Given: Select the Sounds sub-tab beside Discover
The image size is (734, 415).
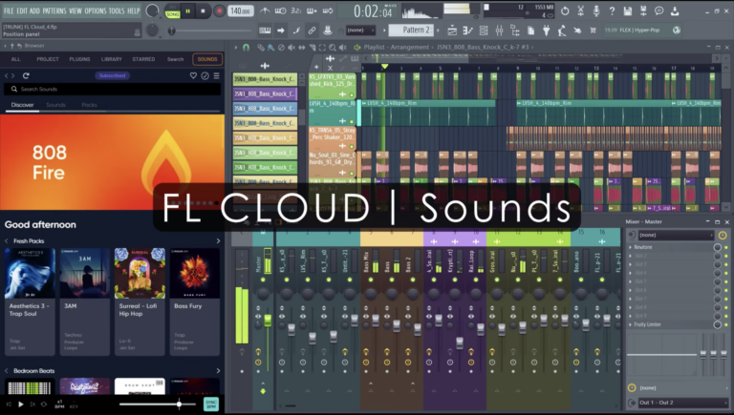Looking at the screenshot, I should click(55, 104).
